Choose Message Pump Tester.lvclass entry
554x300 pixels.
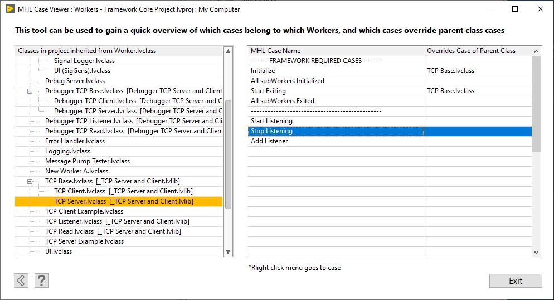pos(87,161)
